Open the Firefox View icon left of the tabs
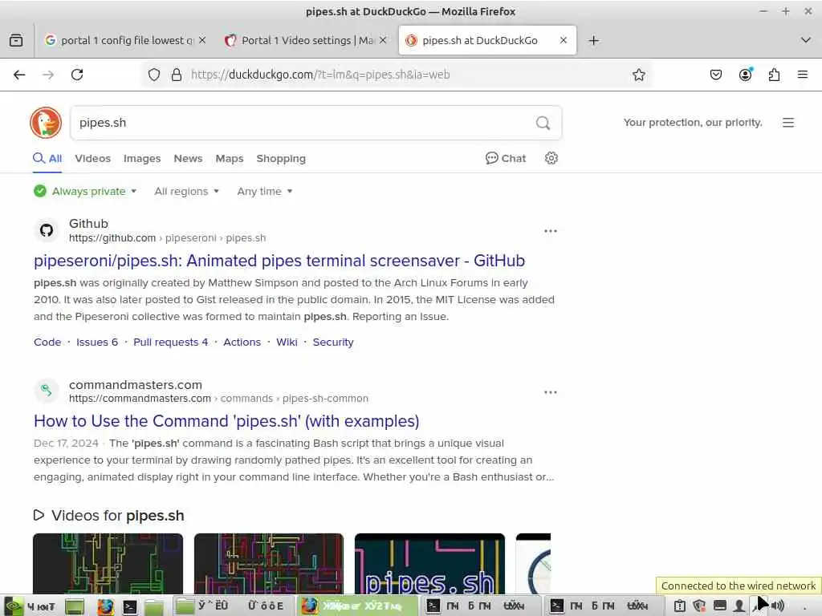822x616 pixels. [16, 40]
